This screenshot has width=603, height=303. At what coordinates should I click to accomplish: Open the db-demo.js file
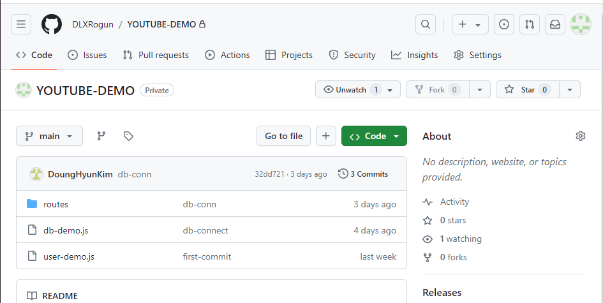pos(66,230)
